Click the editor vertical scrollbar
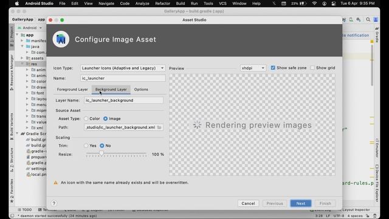389x219 pixels. [372, 64]
